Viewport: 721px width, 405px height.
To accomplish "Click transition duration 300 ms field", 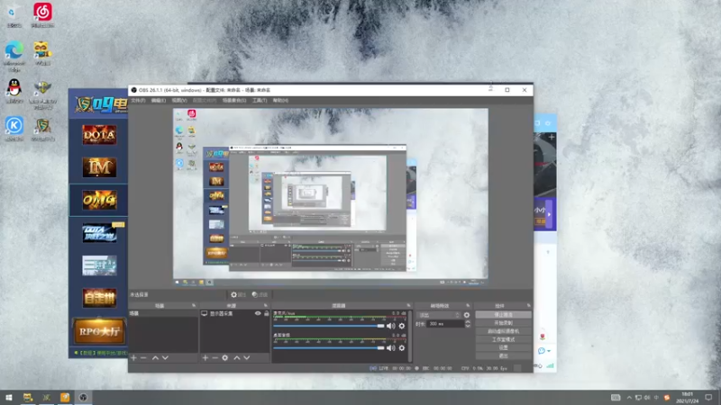I will click(445, 324).
